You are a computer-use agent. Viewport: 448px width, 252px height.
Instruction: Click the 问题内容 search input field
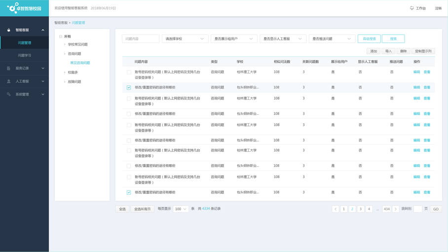click(x=141, y=38)
